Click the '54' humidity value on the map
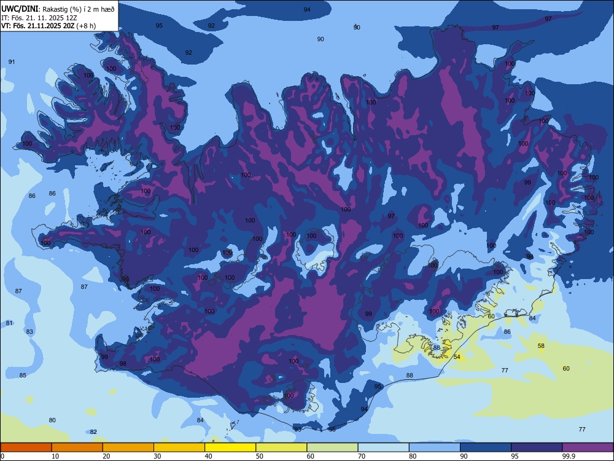 click(457, 357)
